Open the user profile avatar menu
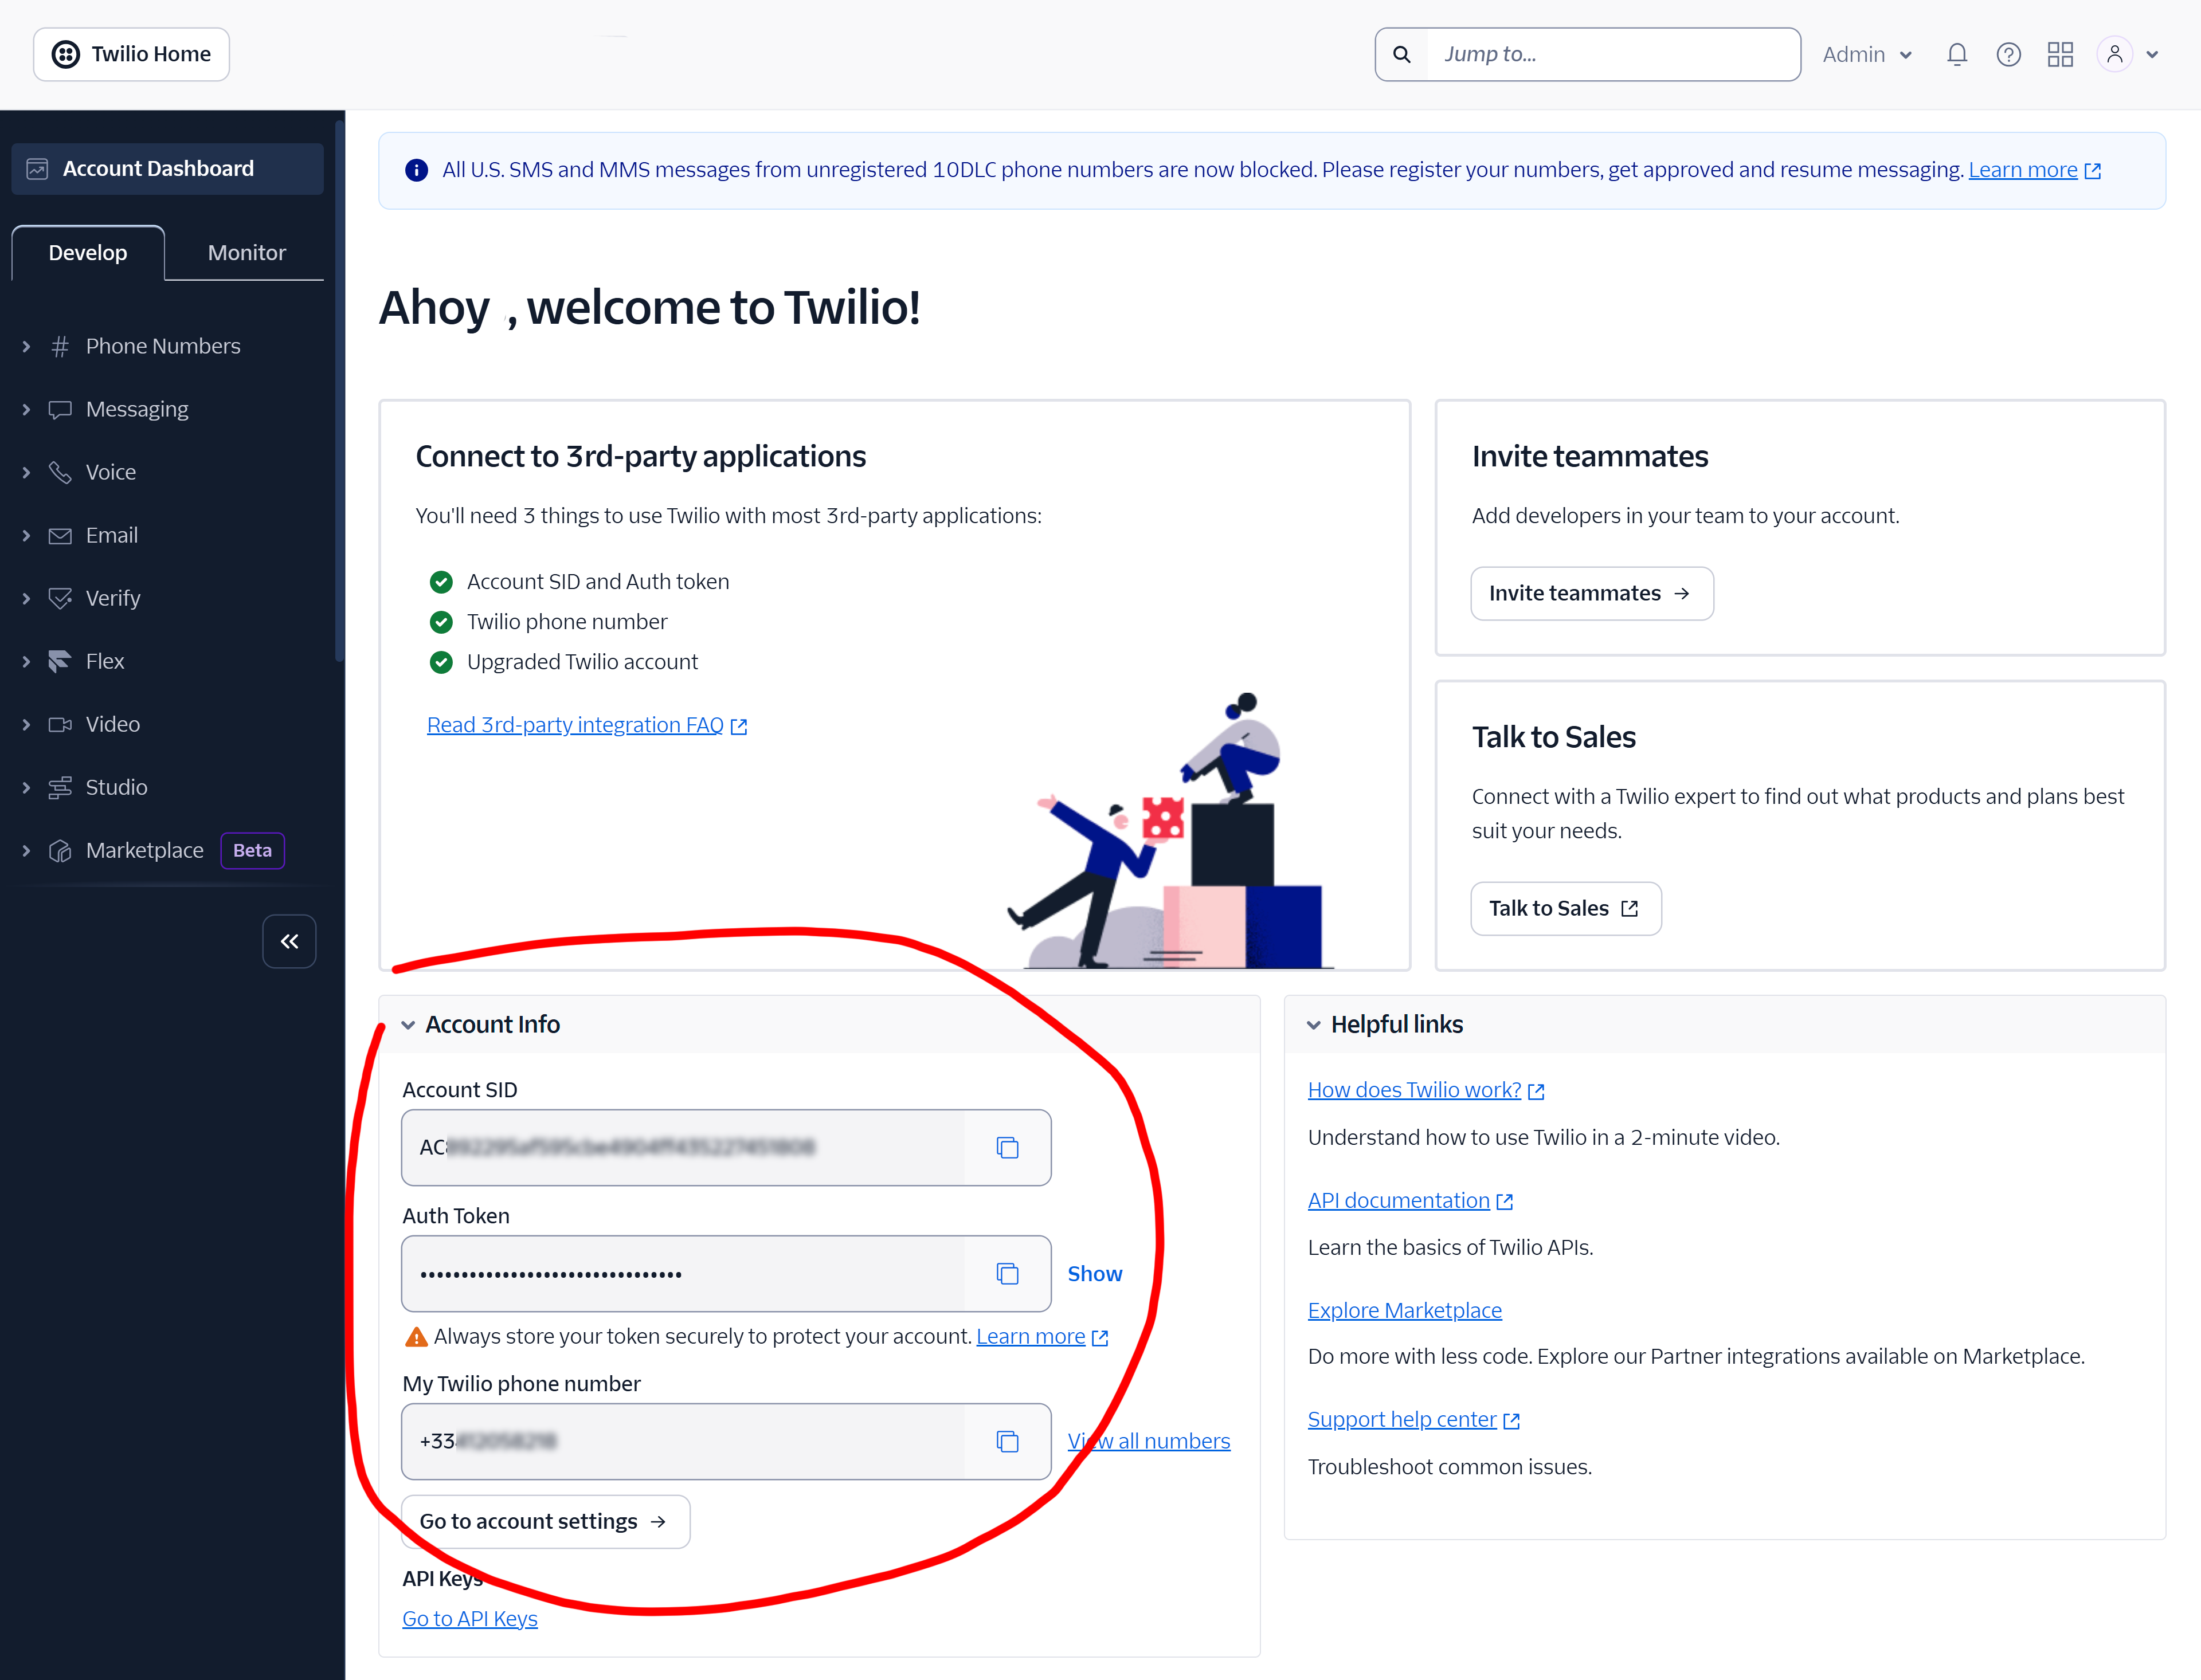This screenshot has height=1680, width=2201. (x=2128, y=54)
